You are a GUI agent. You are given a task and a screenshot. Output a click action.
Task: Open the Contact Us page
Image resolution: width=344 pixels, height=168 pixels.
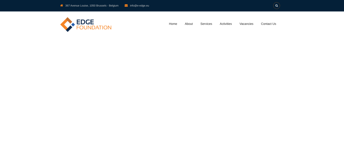268,24
